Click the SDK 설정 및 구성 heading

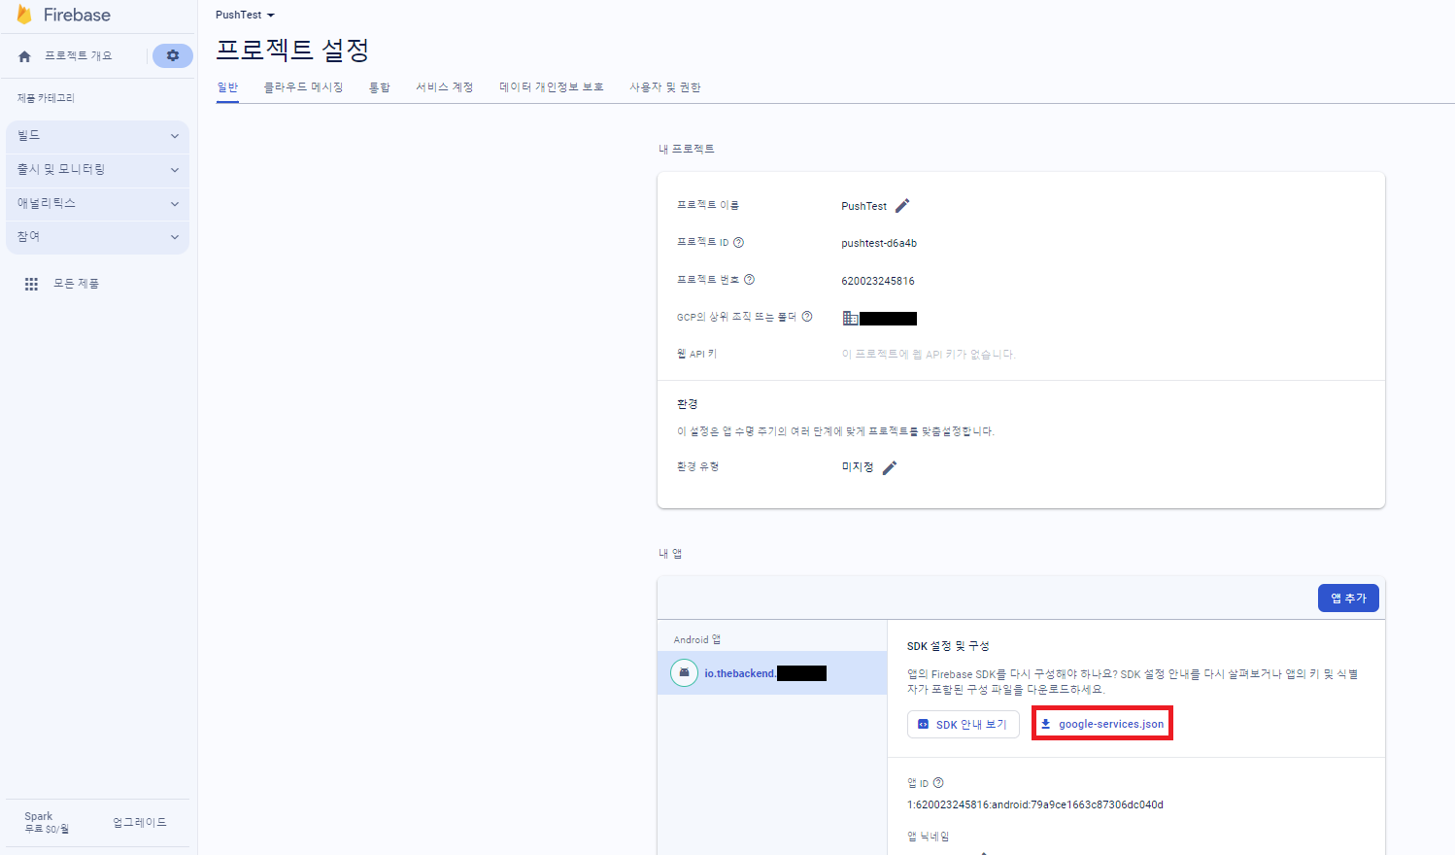(948, 646)
